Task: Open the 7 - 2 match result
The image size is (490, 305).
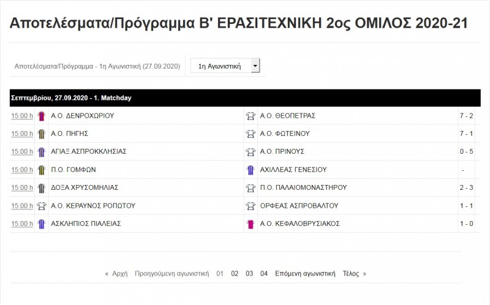Action: [466, 116]
